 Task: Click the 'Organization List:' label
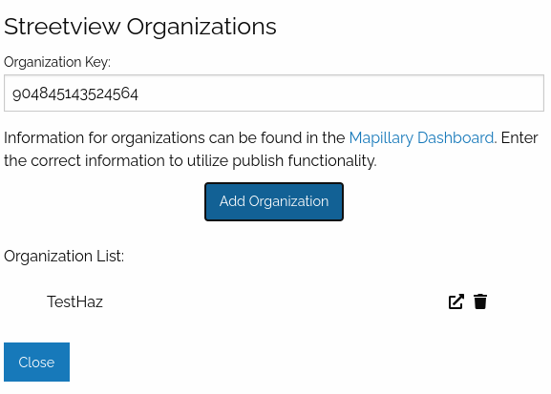pos(64,256)
